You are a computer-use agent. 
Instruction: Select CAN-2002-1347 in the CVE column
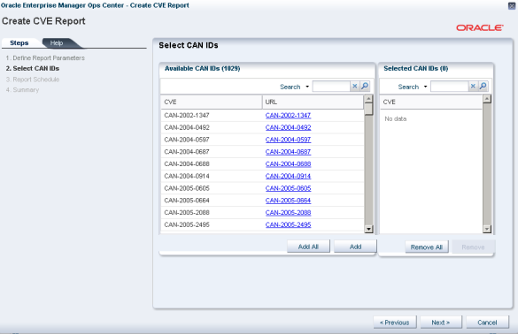(187, 116)
